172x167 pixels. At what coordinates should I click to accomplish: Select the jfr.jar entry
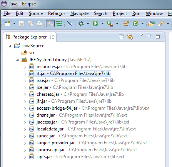pos(74,101)
